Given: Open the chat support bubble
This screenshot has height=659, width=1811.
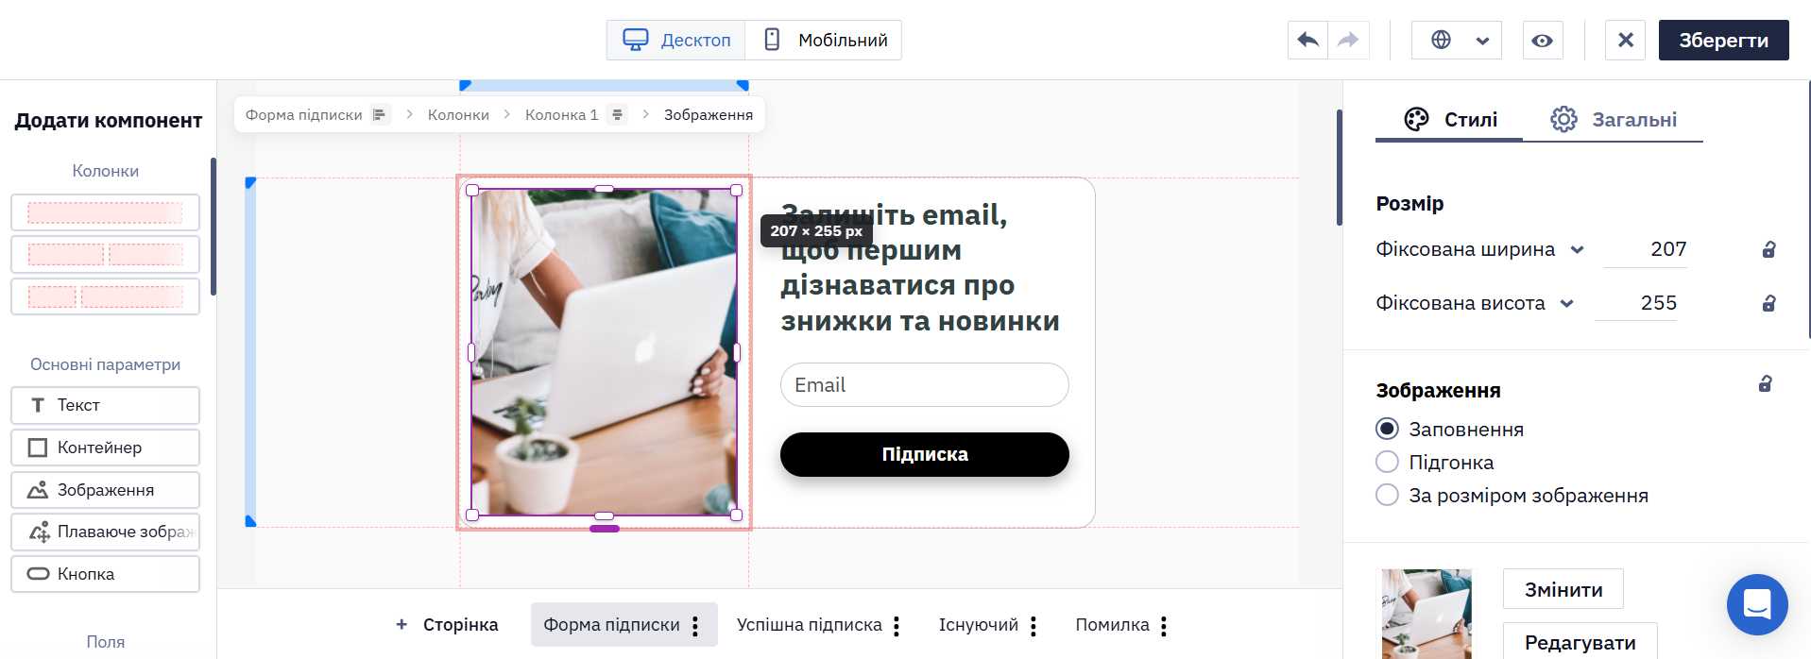Looking at the screenshot, I should tap(1757, 605).
